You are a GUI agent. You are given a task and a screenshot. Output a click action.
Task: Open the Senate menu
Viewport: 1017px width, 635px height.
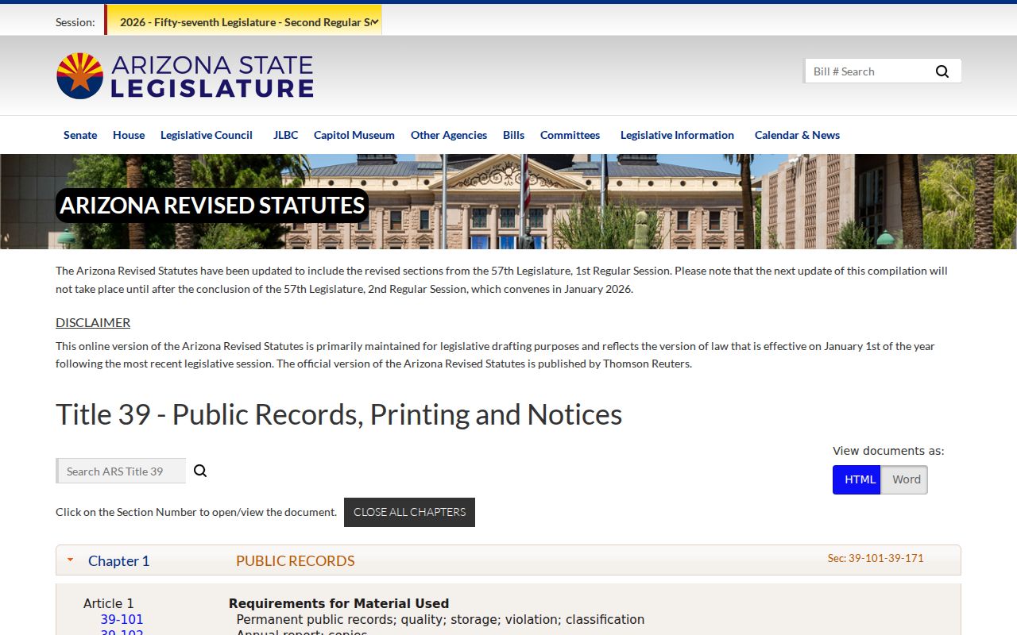(80, 135)
